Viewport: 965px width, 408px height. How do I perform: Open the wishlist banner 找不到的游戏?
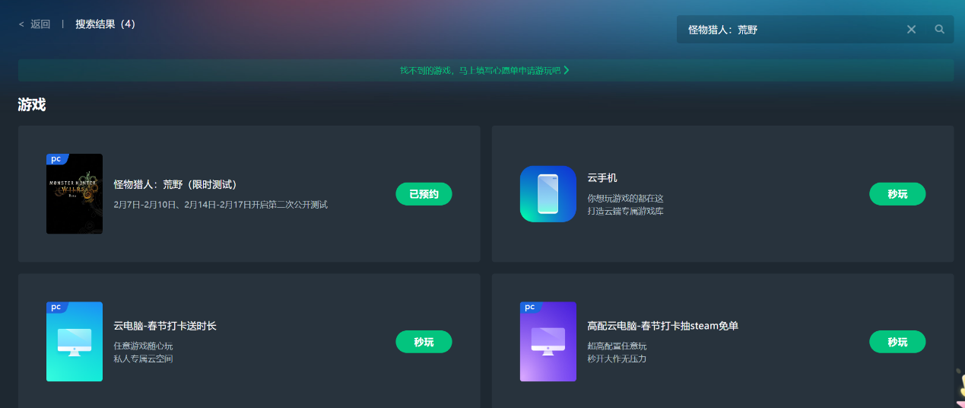point(485,70)
